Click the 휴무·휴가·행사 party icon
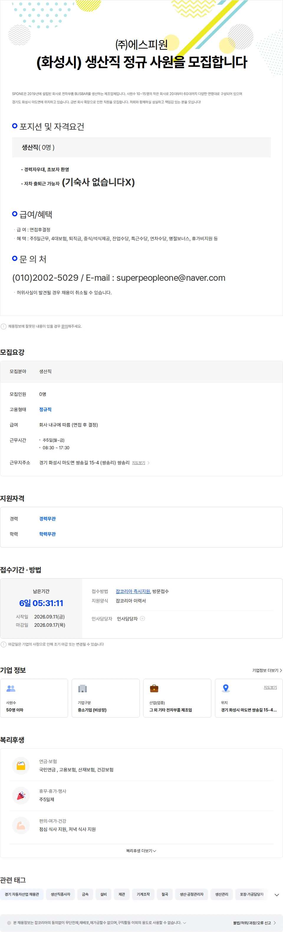 [x=21, y=795]
